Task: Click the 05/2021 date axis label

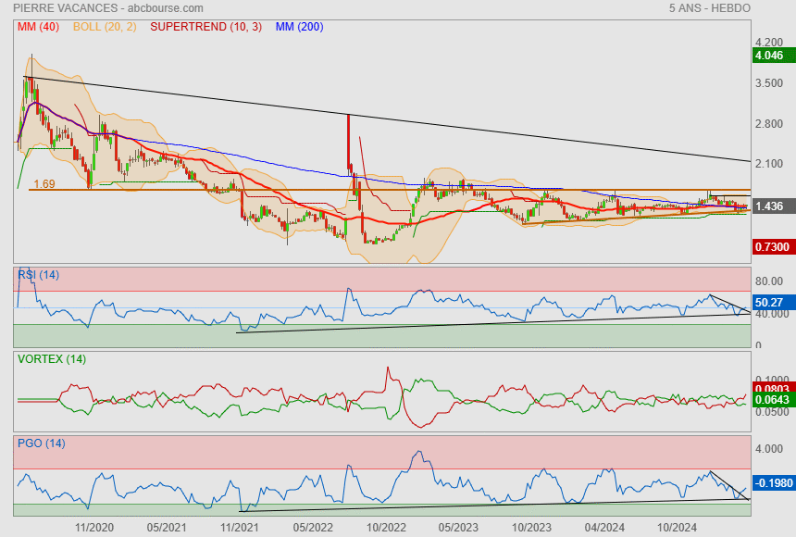Action: 167,528
